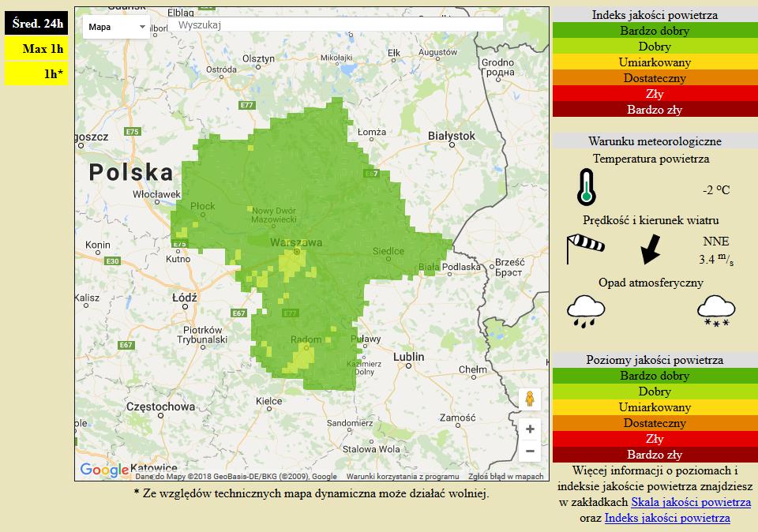Switch to the 1h* dynamic map tab
Image resolution: width=758 pixels, height=532 pixels.
[x=36, y=73]
